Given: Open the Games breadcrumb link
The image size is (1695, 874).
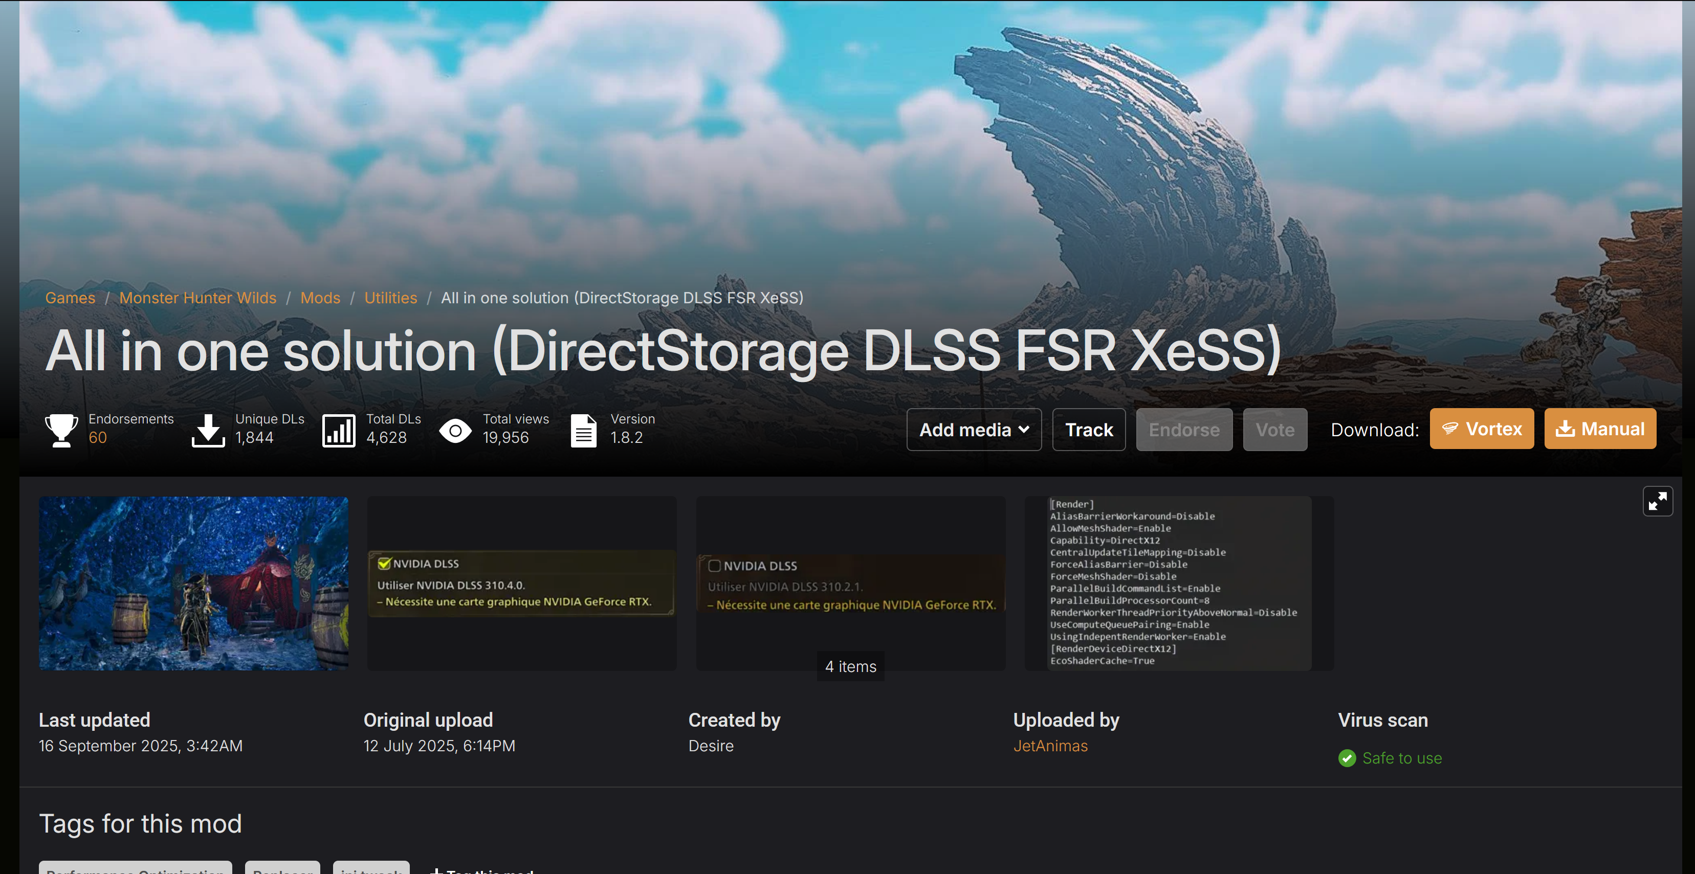Looking at the screenshot, I should [x=70, y=298].
